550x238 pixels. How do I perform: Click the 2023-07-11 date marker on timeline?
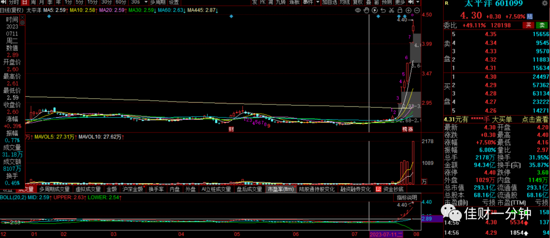click(x=386, y=234)
